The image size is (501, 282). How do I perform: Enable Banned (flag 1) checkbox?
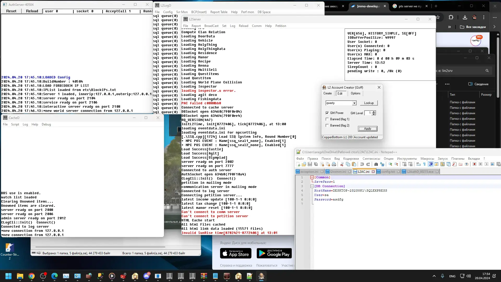(x=327, y=119)
